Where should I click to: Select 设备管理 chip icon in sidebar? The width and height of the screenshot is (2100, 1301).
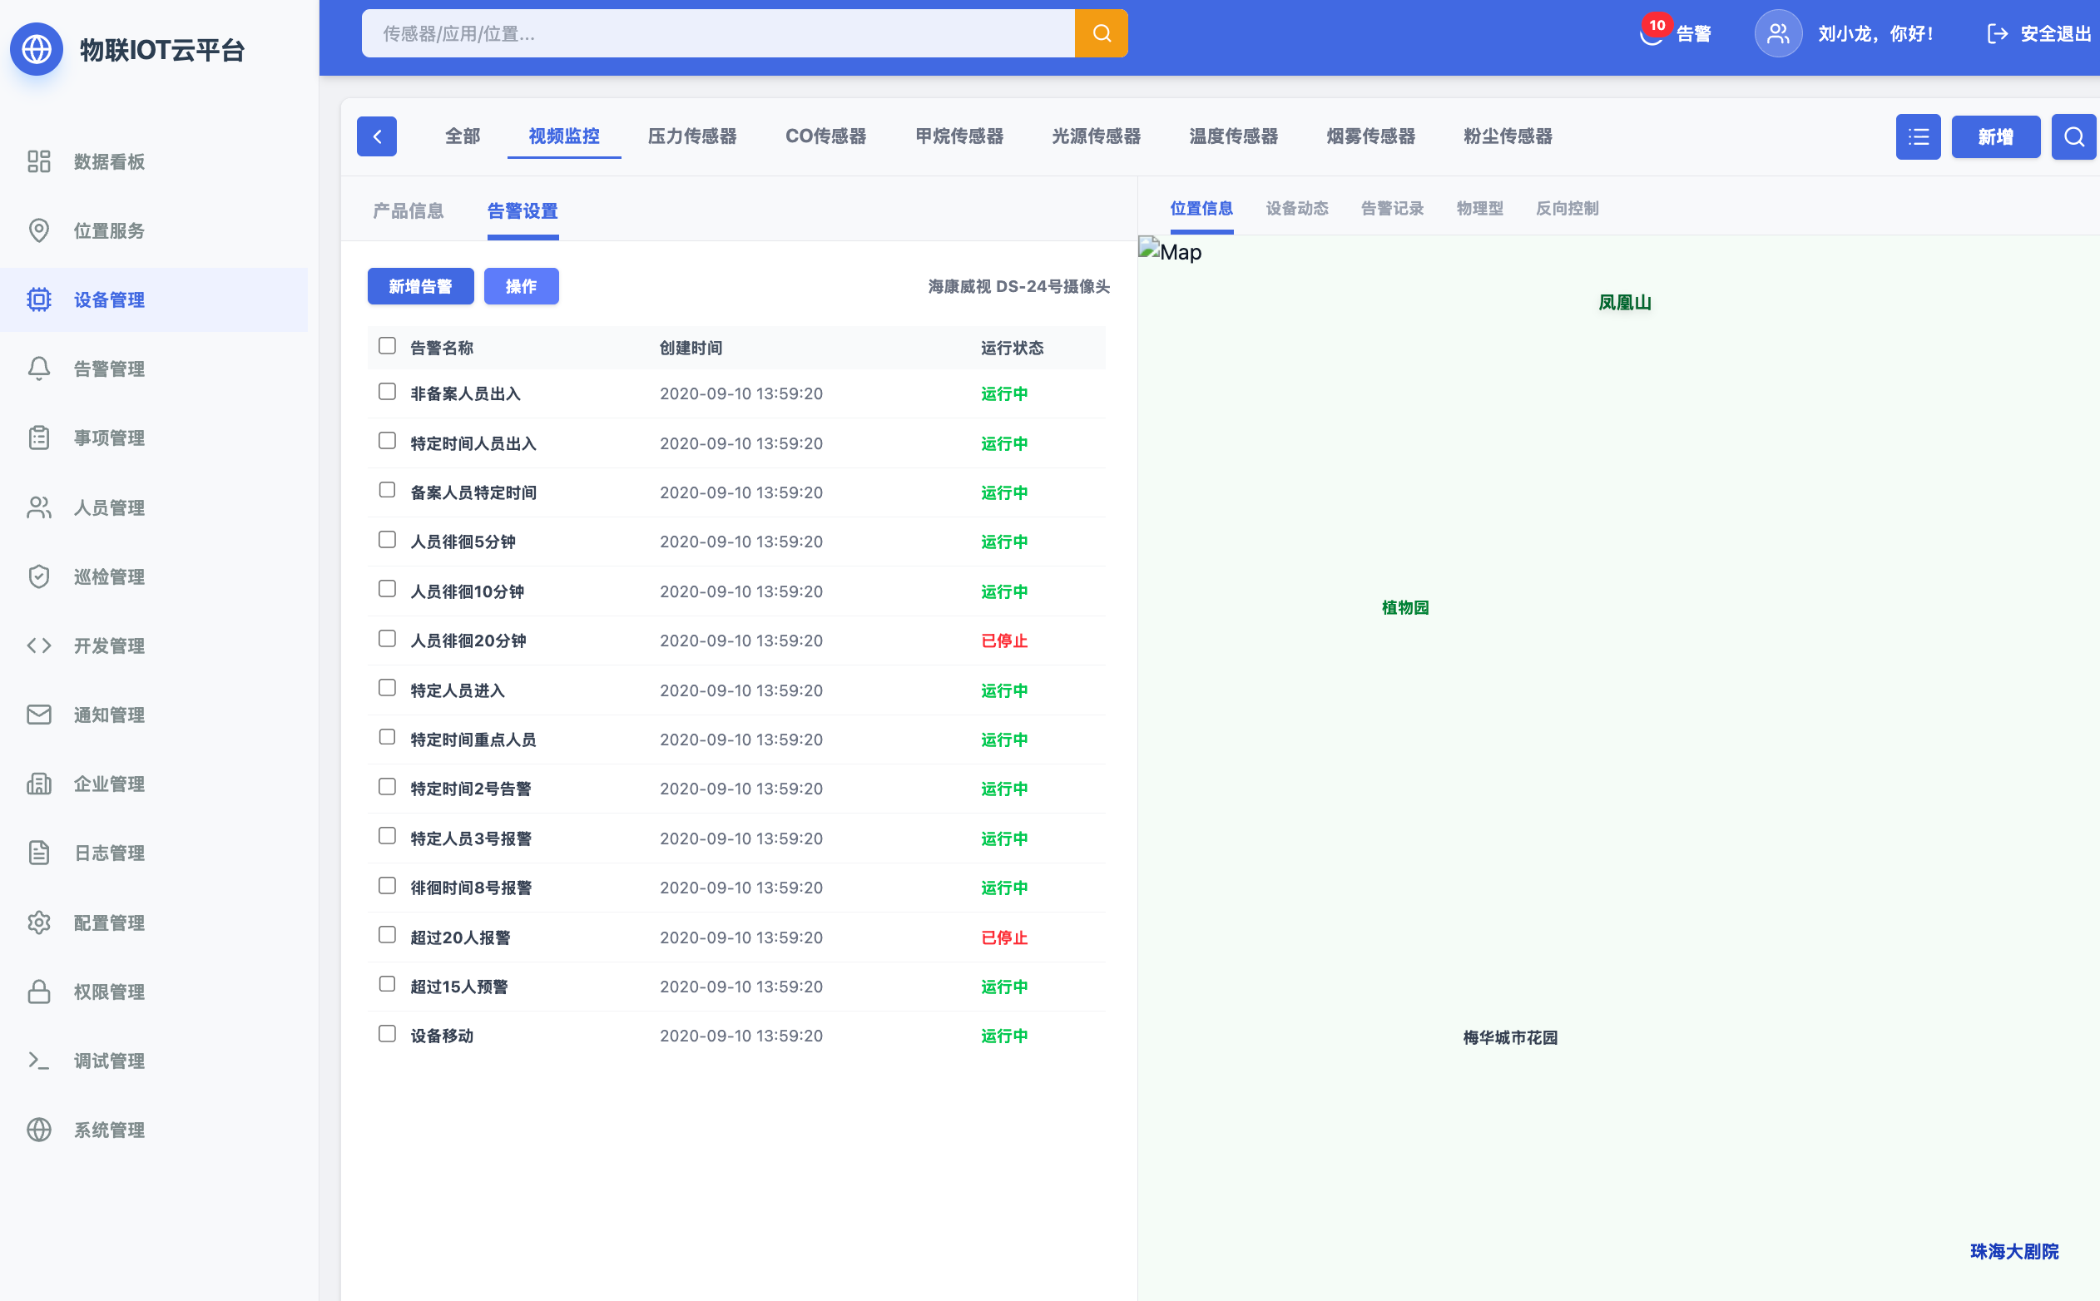(x=39, y=299)
